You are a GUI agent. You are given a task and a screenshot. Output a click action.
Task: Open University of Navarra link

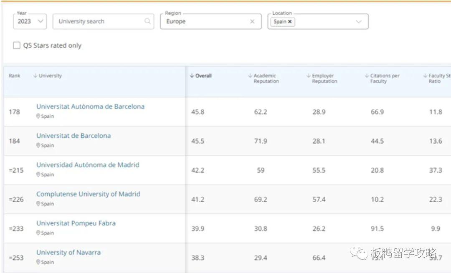pyautogui.click(x=68, y=253)
